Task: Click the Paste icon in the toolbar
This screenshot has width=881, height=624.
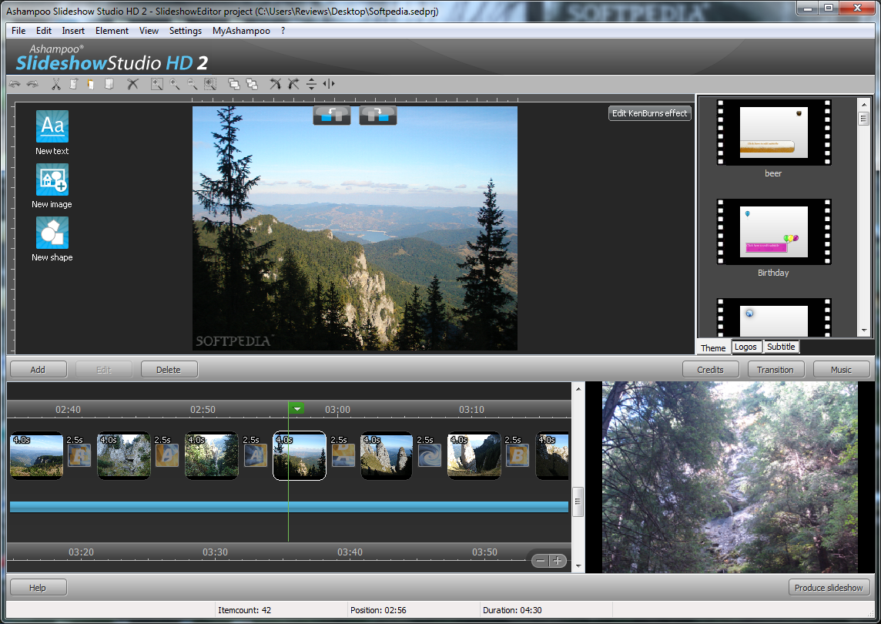Action: click(90, 84)
